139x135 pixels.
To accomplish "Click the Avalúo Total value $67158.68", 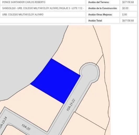I will pos(128,21).
